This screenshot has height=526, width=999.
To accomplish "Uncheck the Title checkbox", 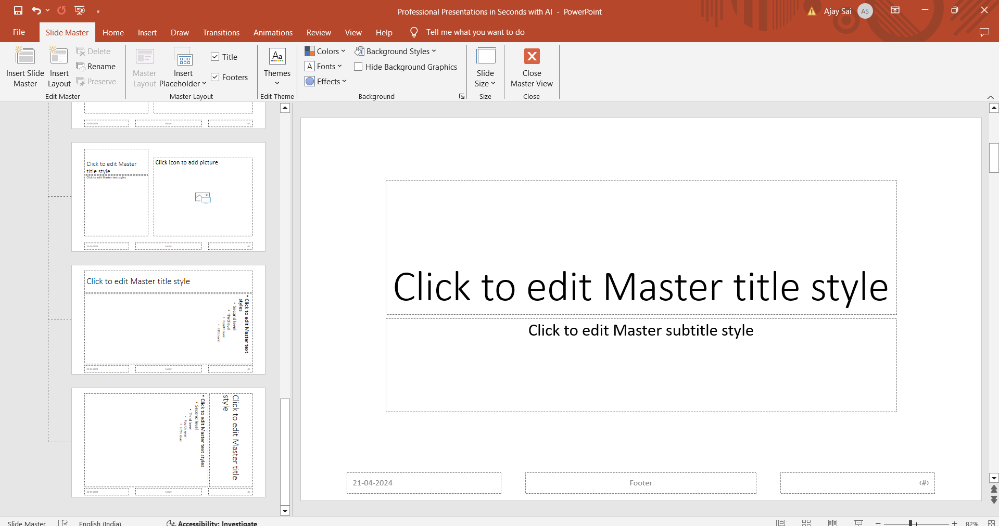I will tap(215, 57).
